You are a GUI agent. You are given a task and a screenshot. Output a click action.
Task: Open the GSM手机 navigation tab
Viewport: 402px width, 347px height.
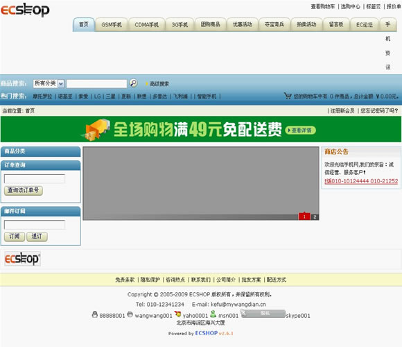[x=112, y=25]
